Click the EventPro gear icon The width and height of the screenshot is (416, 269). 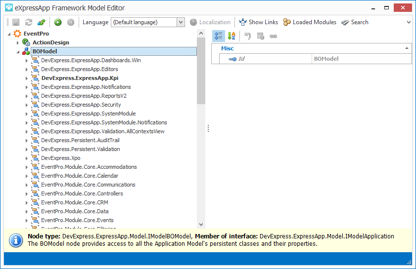[17, 34]
